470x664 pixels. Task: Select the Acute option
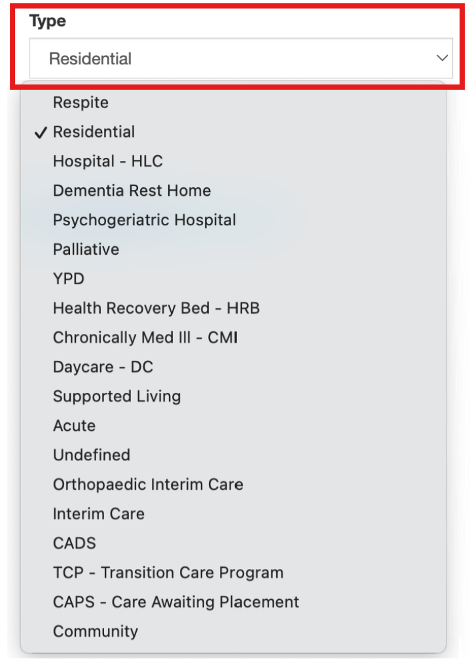tap(74, 426)
